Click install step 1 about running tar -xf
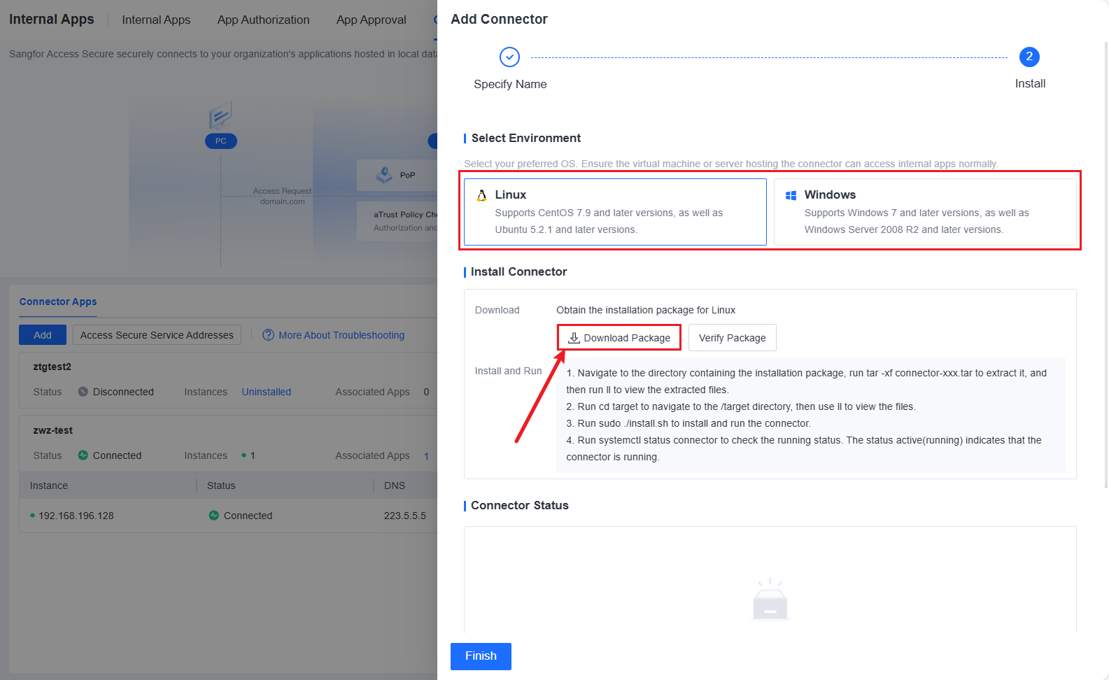Screen dimensions: 1109x680 click(807, 381)
